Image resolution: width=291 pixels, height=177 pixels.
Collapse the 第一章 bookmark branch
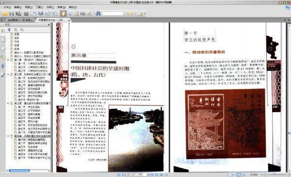point(8,60)
